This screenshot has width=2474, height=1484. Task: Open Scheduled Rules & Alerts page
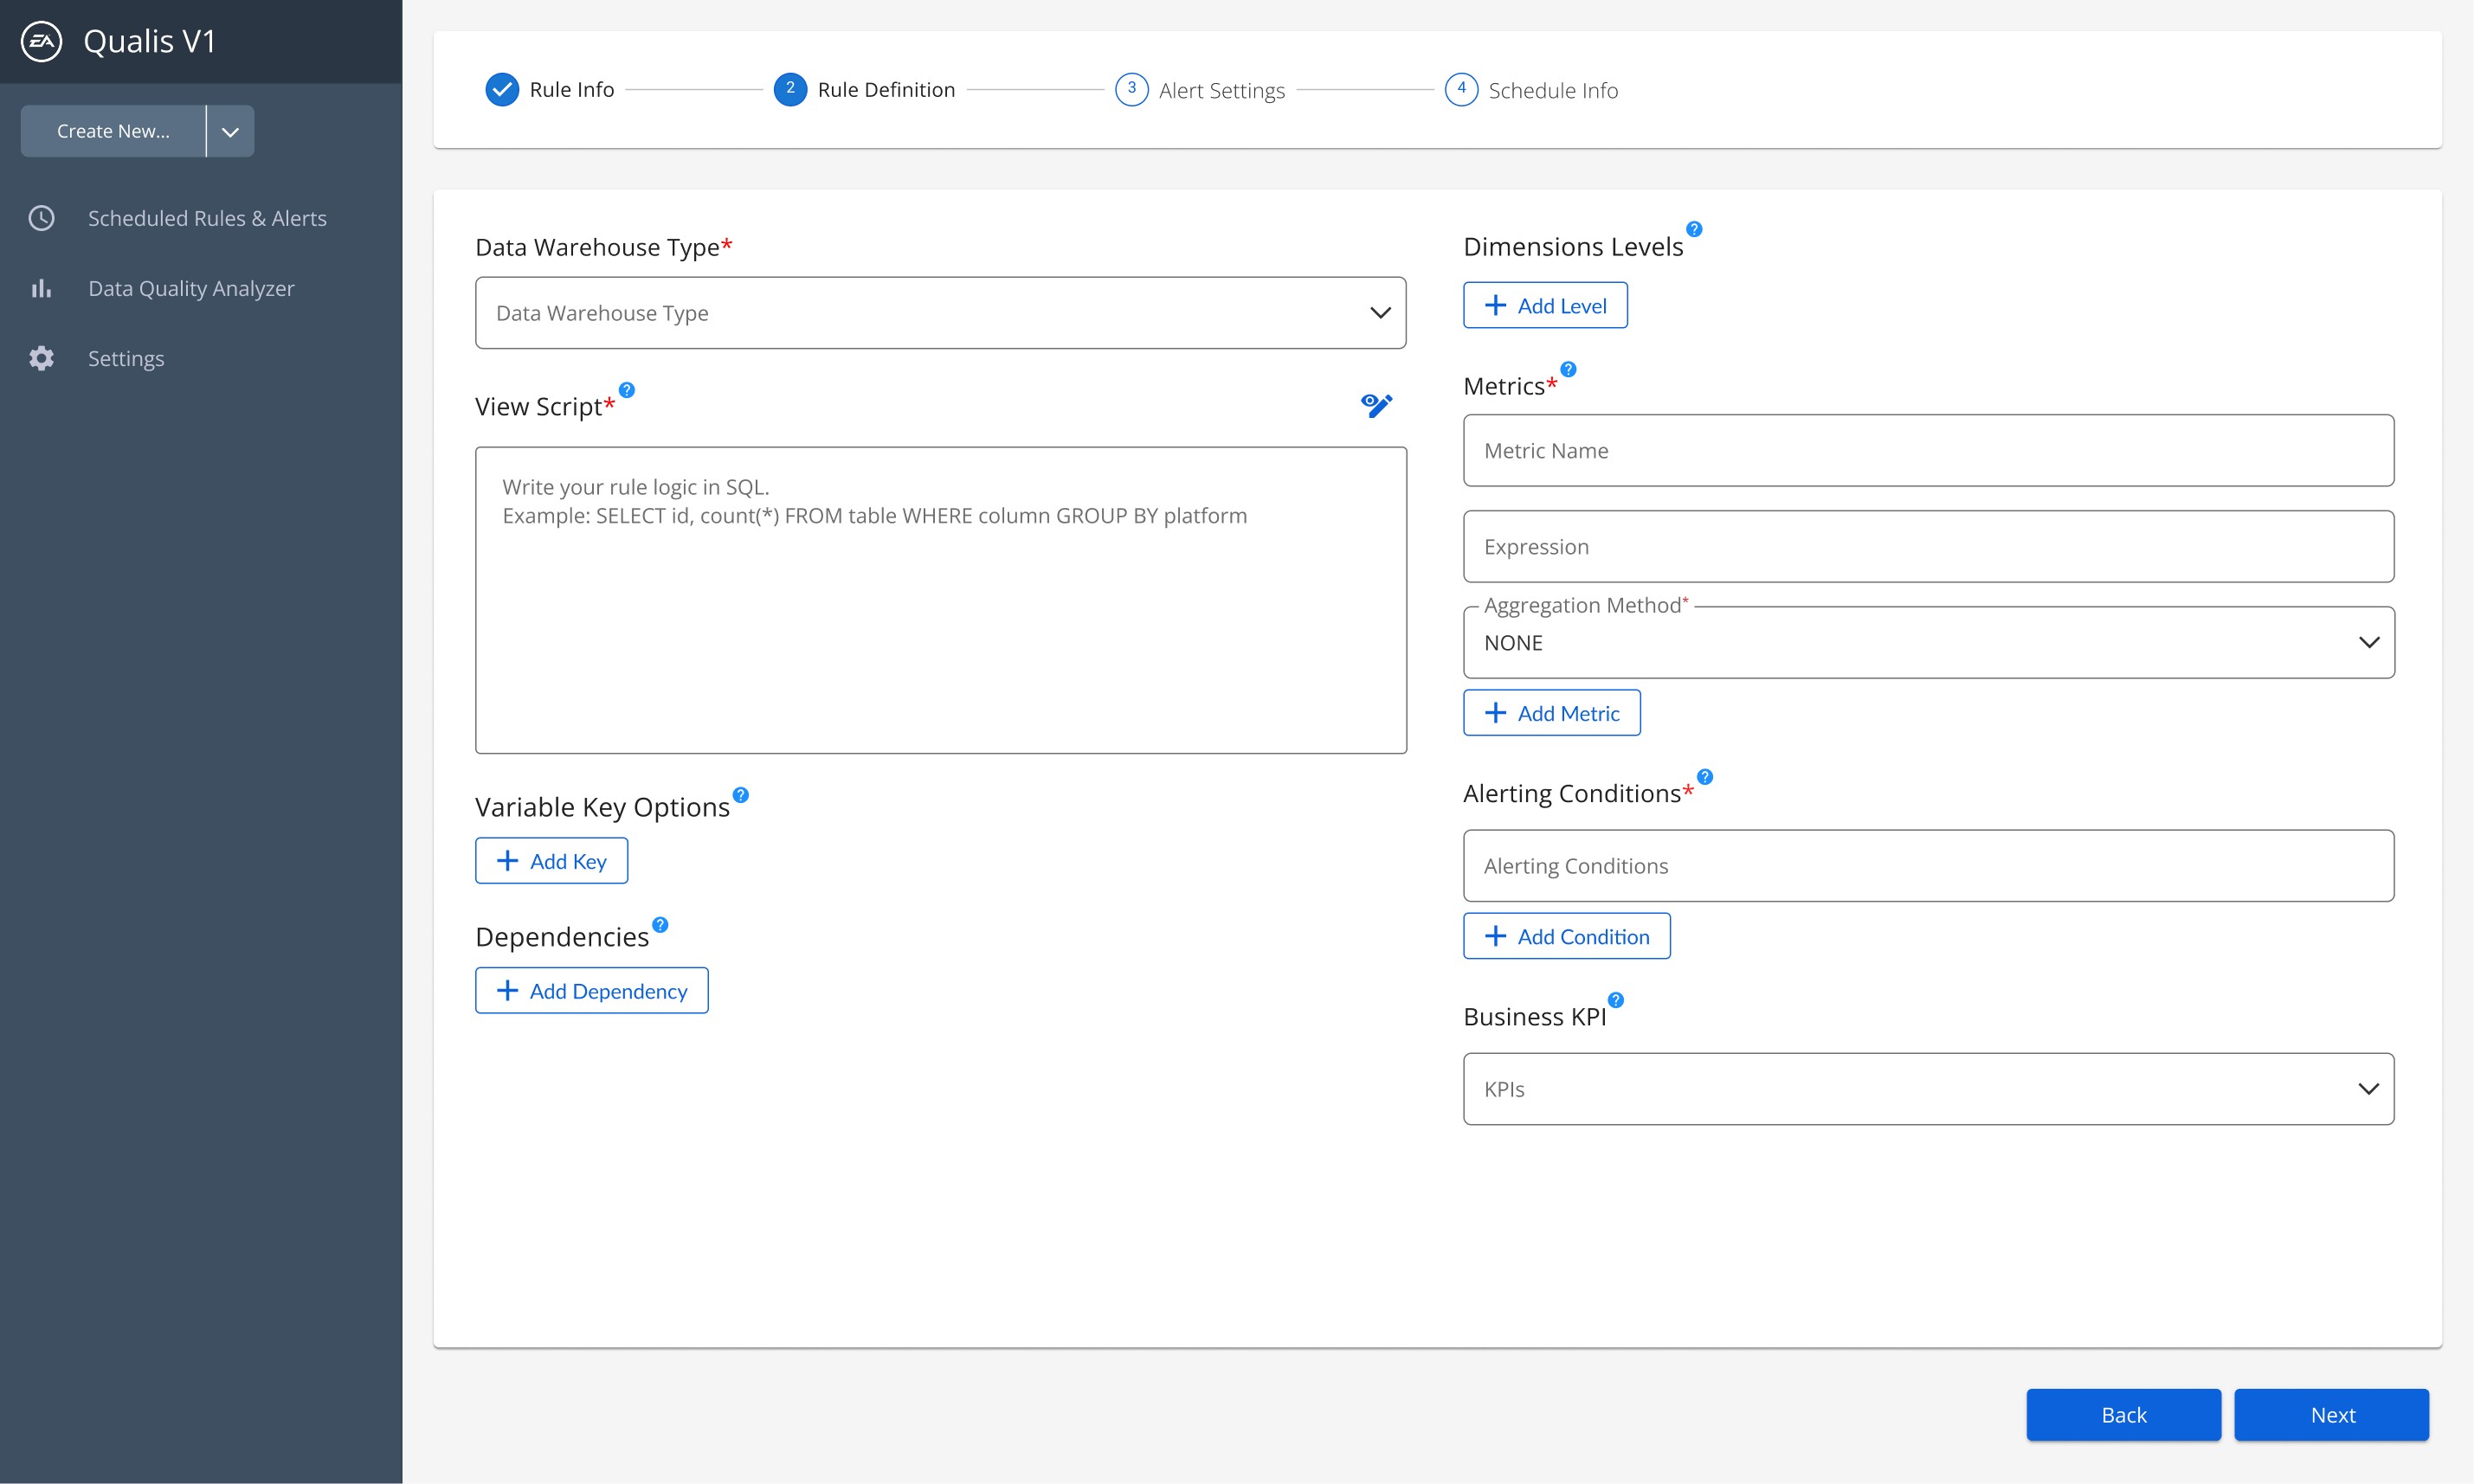click(206, 218)
